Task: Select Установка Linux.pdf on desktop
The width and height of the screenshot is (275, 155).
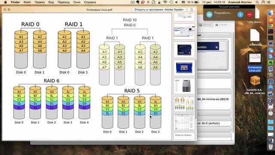Action: coord(255,62)
